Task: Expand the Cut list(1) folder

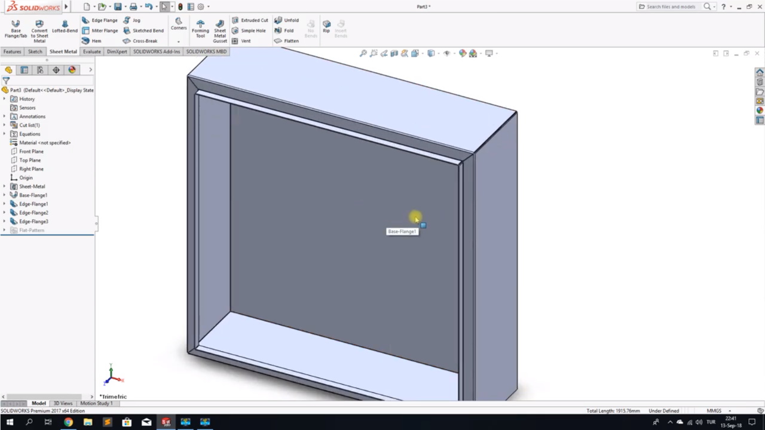Action: [x=5, y=125]
